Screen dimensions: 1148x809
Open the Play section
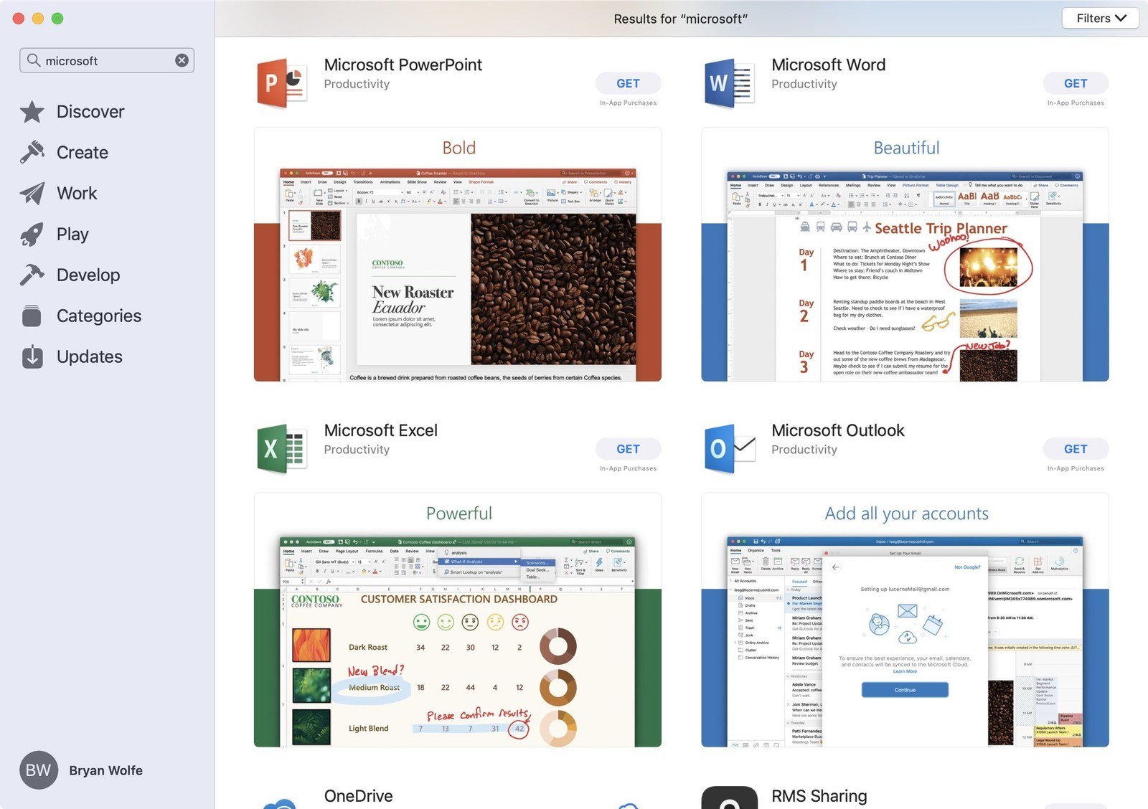tap(72, 235)
